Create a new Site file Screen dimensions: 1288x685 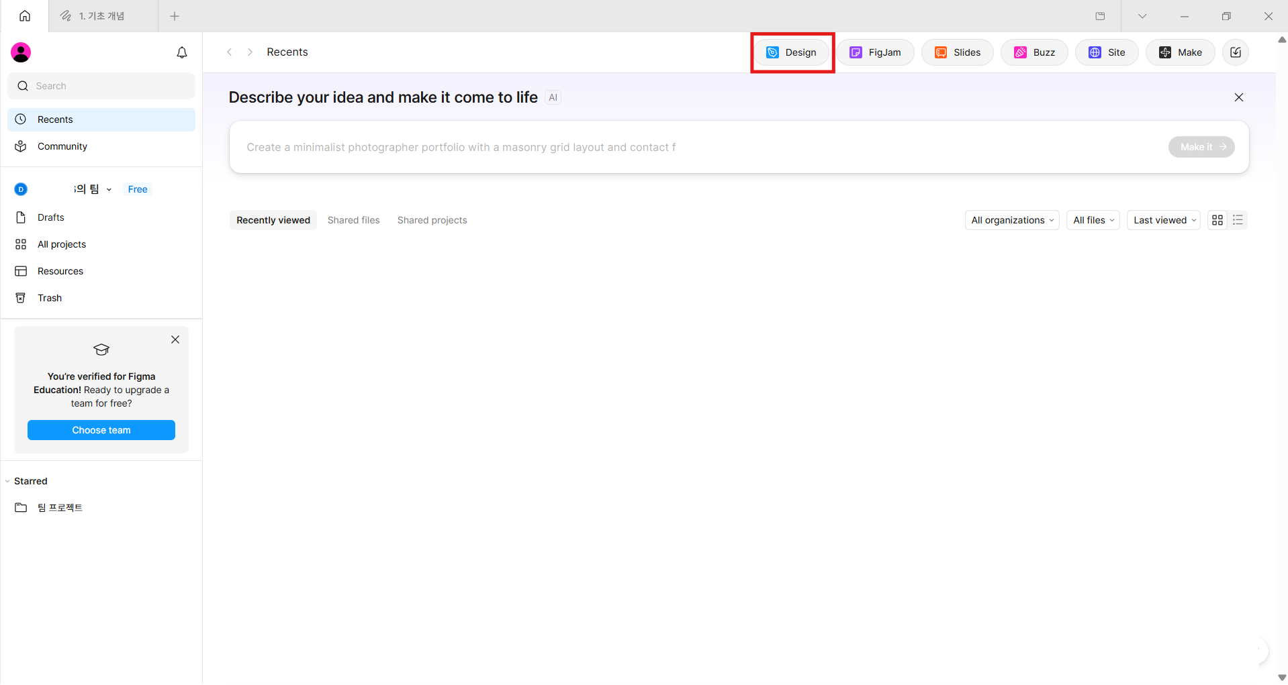pyautogui.click(x=1107, y=52)
